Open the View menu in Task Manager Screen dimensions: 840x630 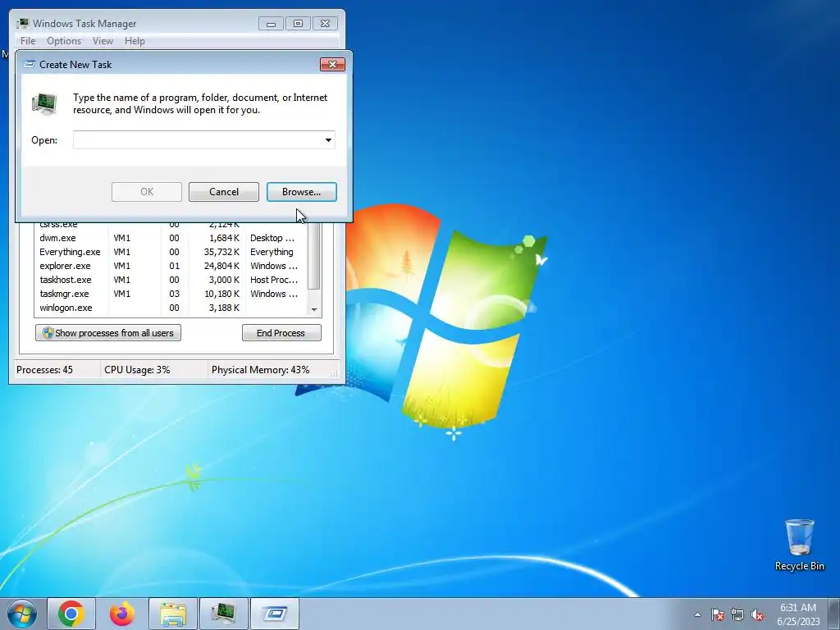(x=103, y=41)
